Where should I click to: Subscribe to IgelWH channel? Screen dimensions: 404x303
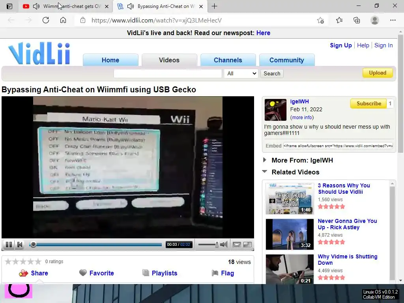click(x=369, y=104)
